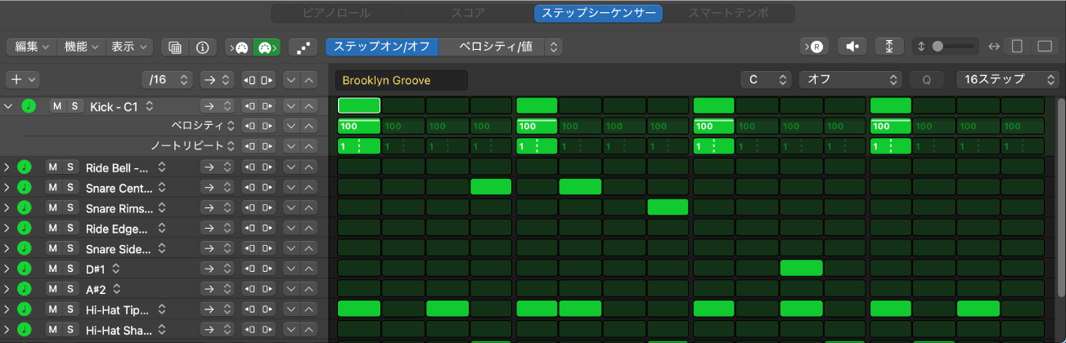The height and width of the screenshot is (343, 1066).
Task: Open the 表示 menu
Action: 129,47
